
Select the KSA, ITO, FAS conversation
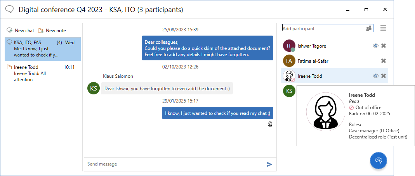[x=43, y=49]
